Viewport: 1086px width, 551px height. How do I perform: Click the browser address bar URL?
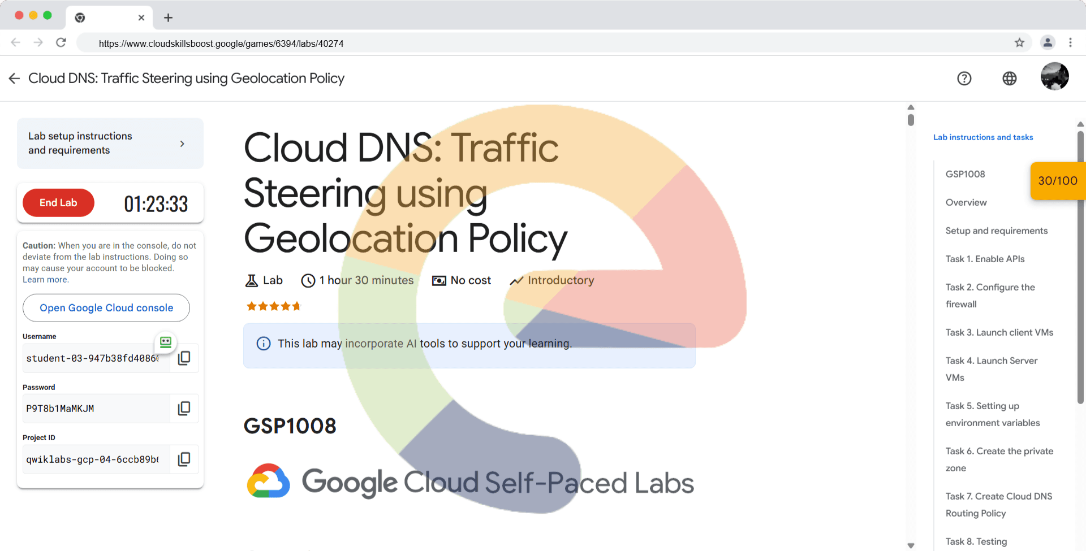(x=221, y=44)
